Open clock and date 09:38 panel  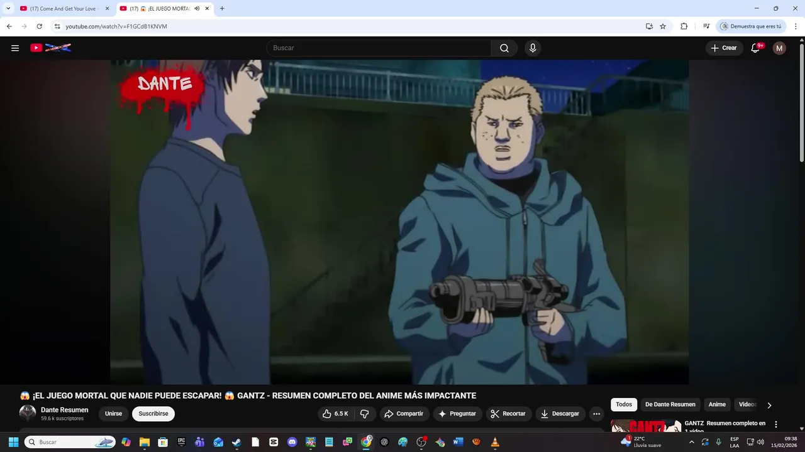tap(786, 442)
